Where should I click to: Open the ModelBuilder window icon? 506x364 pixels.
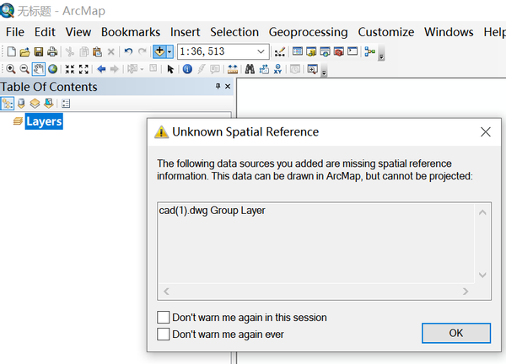(x=369, y=52)
